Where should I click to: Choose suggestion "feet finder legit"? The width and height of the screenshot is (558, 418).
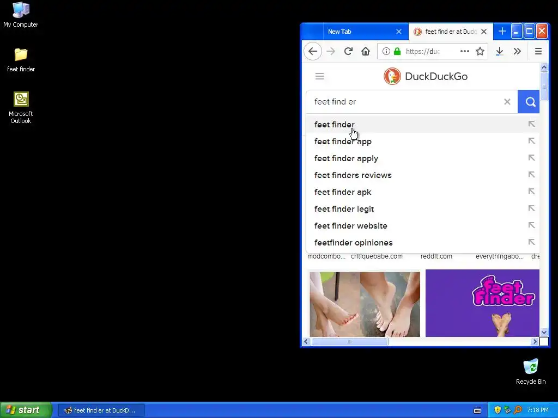(422, 209)
